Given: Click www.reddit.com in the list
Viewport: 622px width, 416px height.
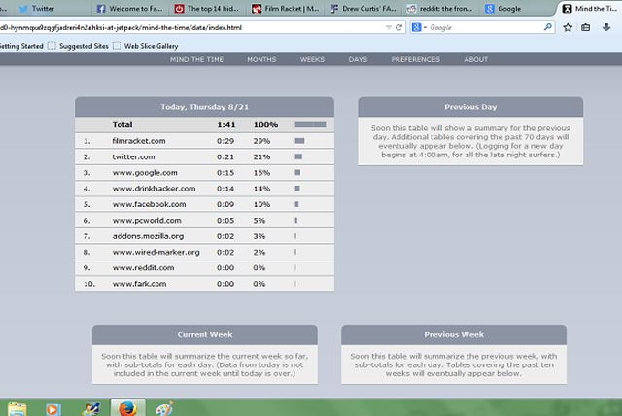Looking at the screenshot, I should (143, 267).
